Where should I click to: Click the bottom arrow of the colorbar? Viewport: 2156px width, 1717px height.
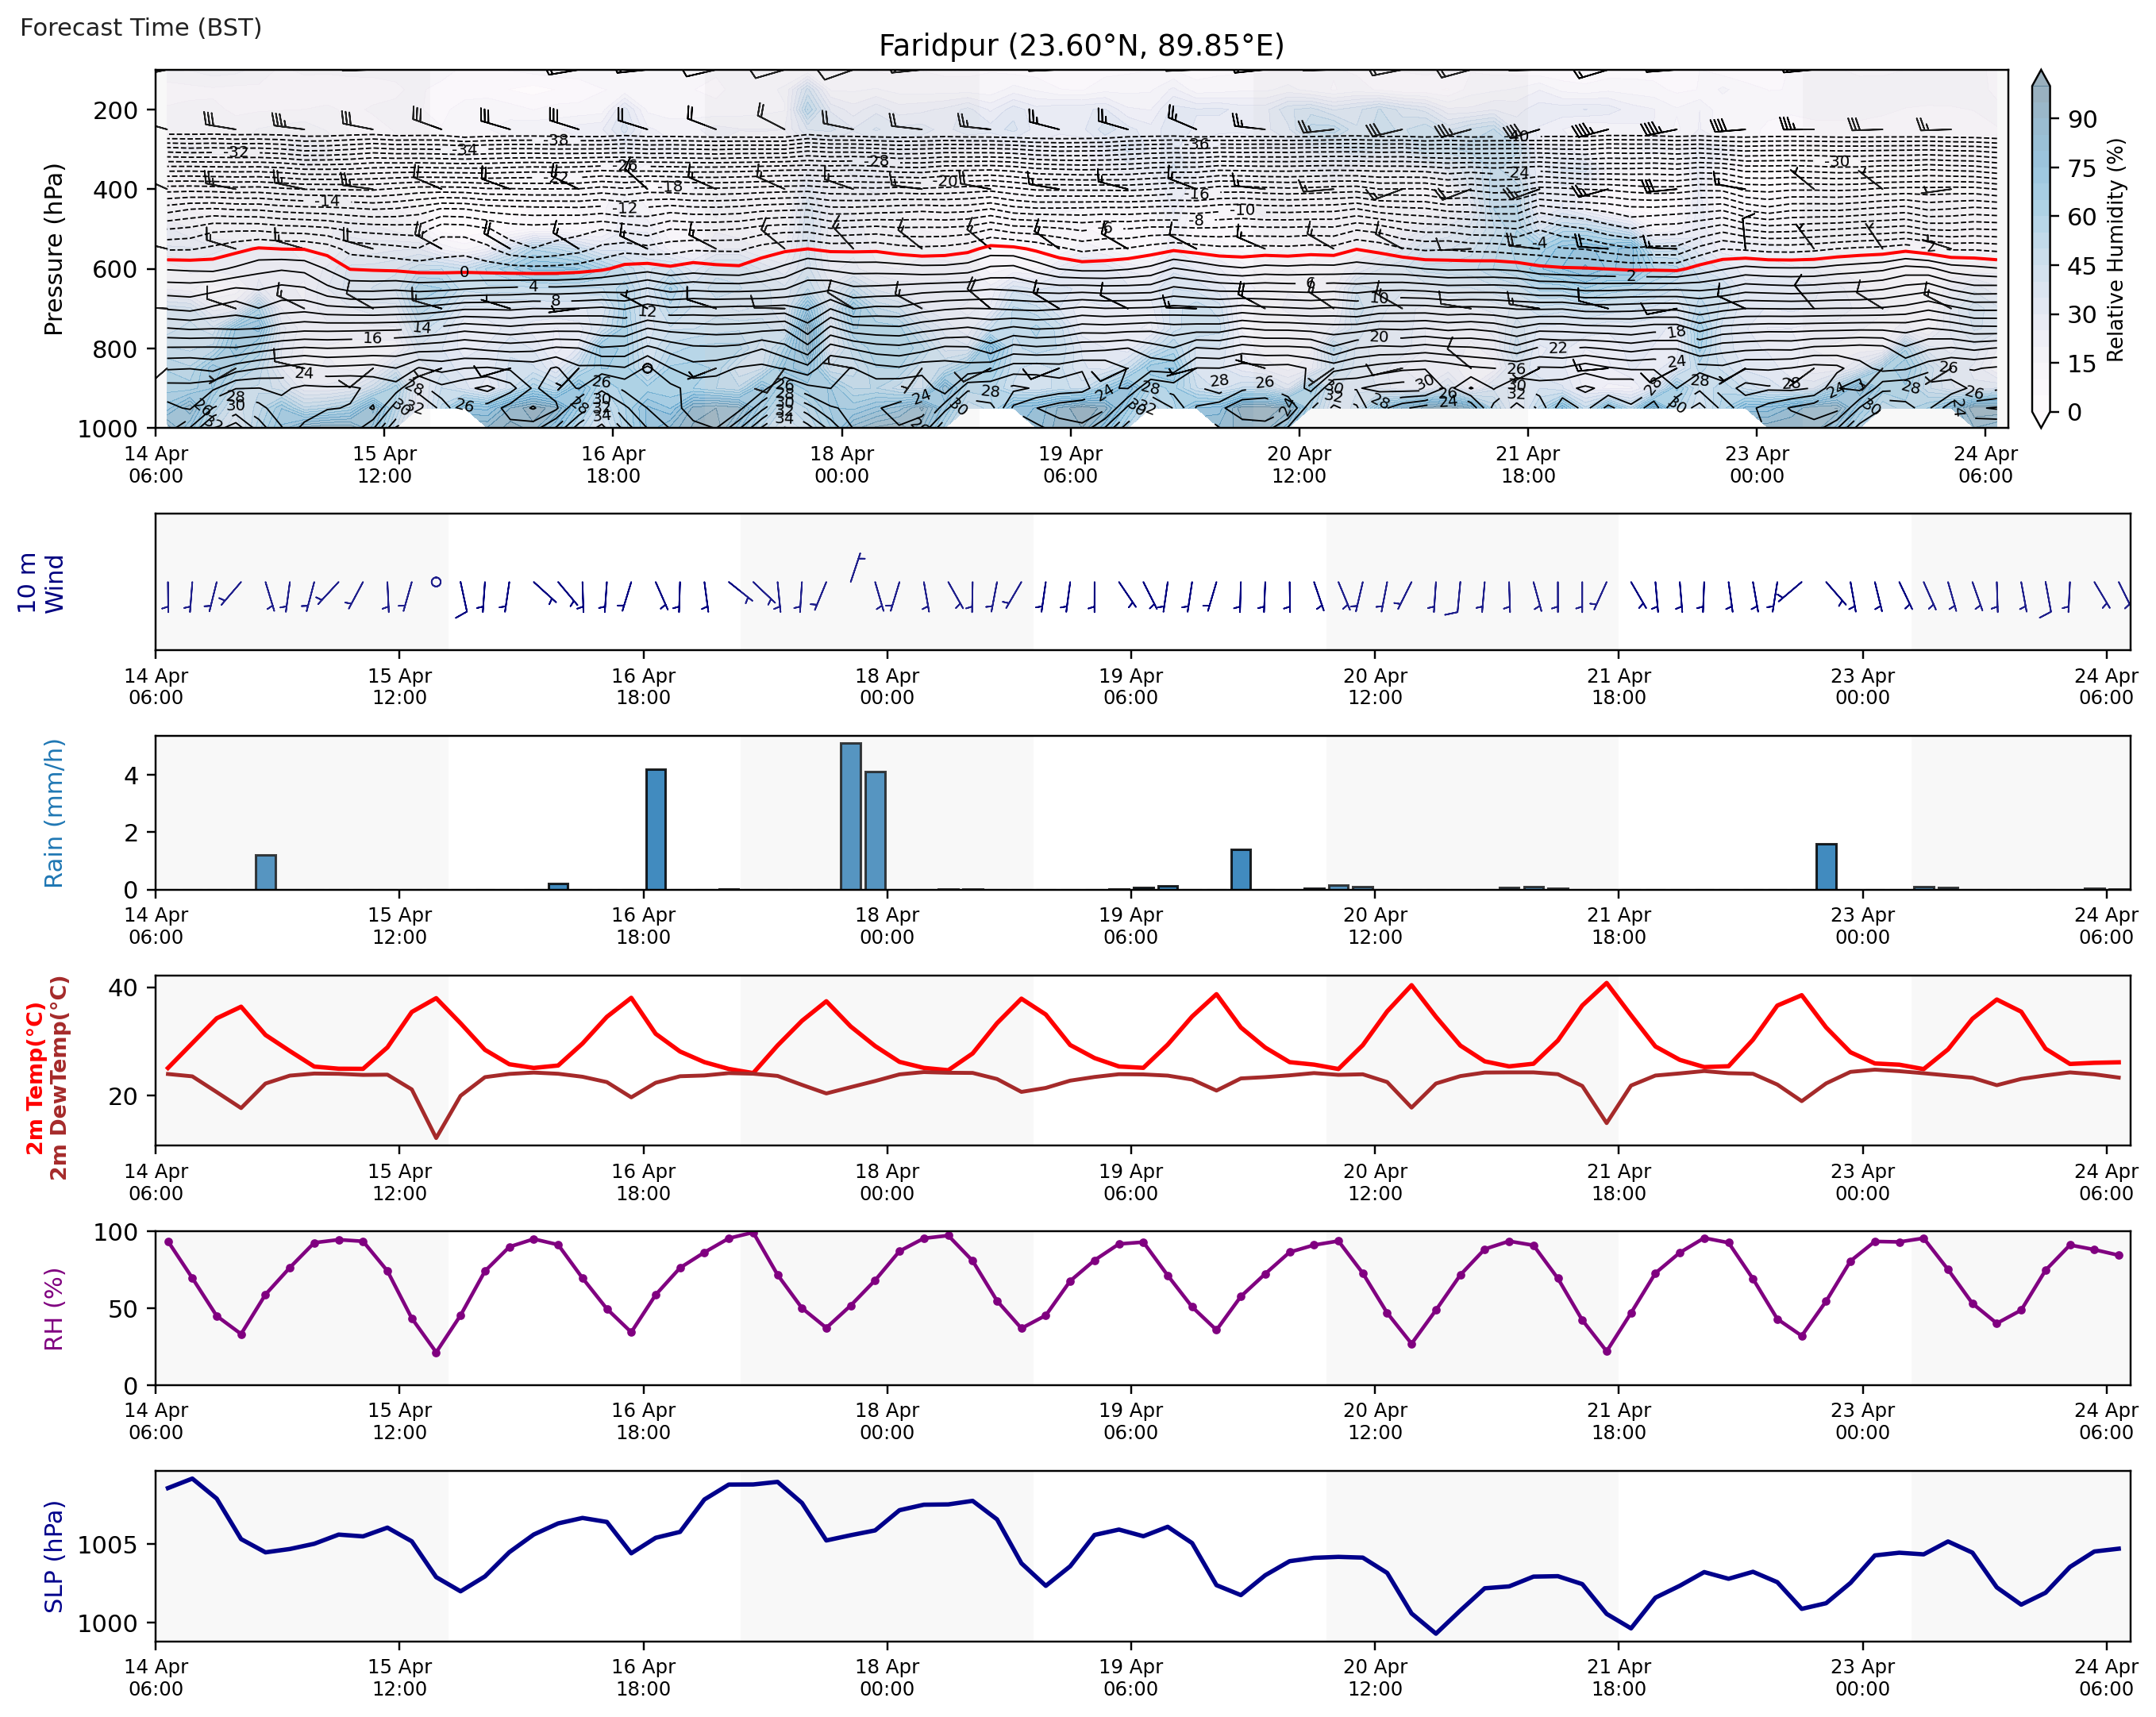pos(2041,419)
